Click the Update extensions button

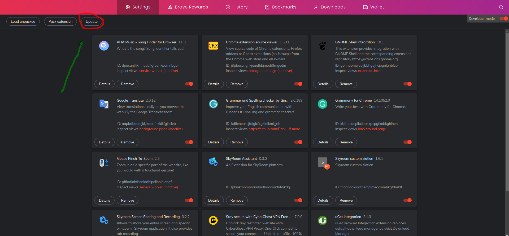[x=92, y=21]
